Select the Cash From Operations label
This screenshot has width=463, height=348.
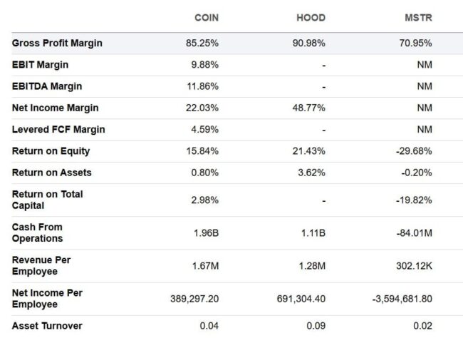[38, 232]
